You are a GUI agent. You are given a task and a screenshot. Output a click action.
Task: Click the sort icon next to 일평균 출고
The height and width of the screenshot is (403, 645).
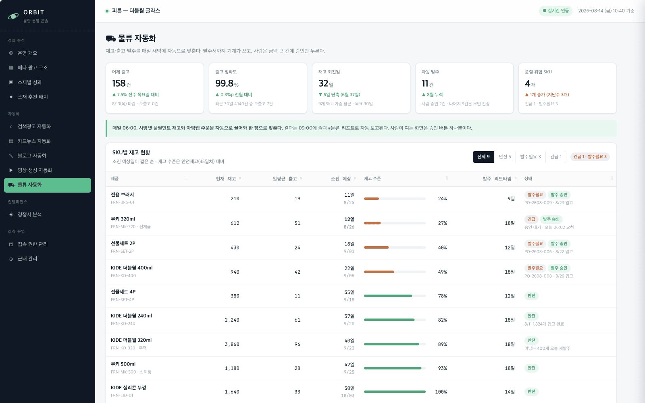click(301, 179)
